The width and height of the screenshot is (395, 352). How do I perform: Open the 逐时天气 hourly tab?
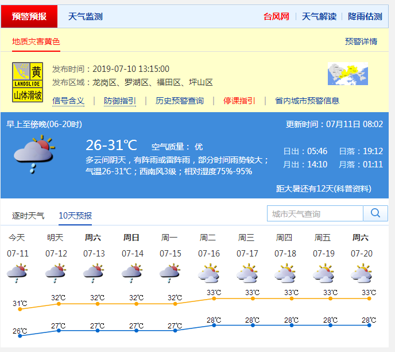coord(28,216)
